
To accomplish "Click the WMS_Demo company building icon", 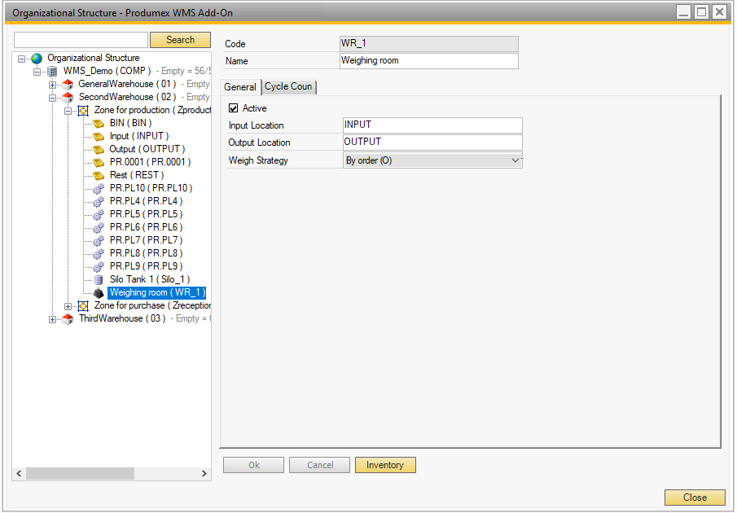I will tap(52, 72).
